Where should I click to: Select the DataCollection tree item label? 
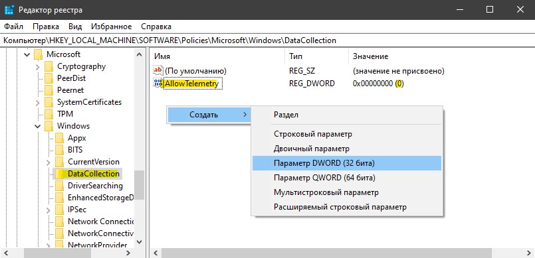click(x=93, y=174)
